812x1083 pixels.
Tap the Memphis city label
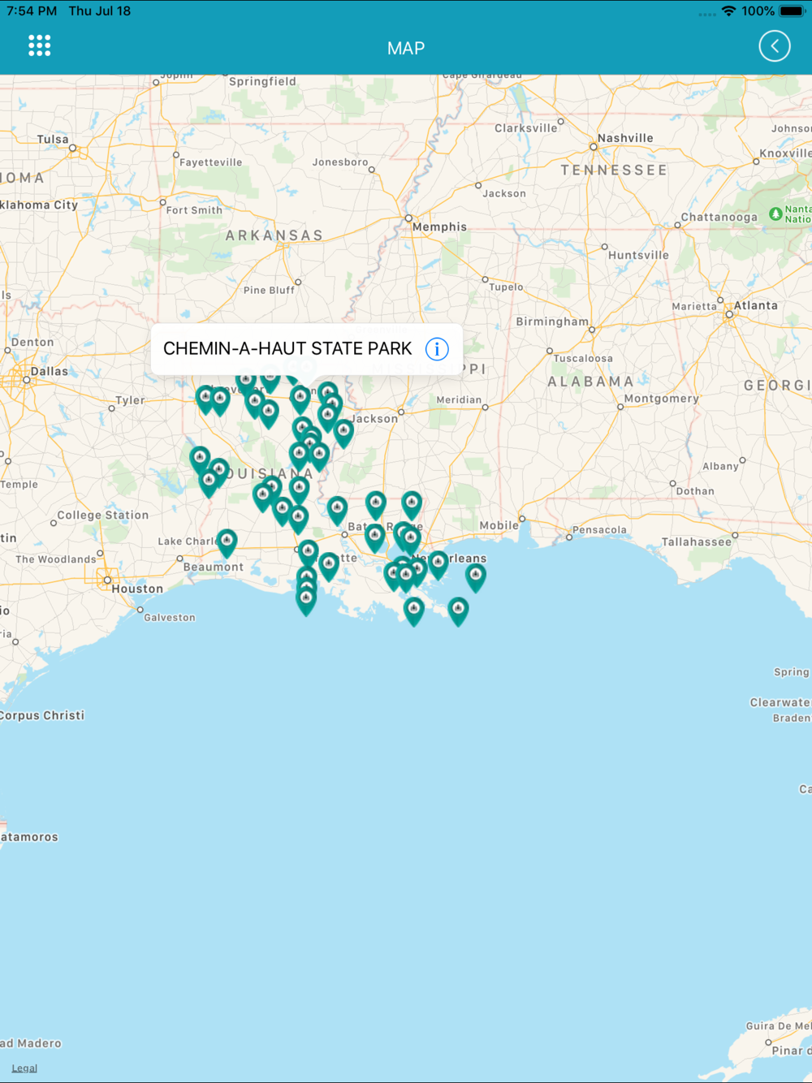coord(439,227)
